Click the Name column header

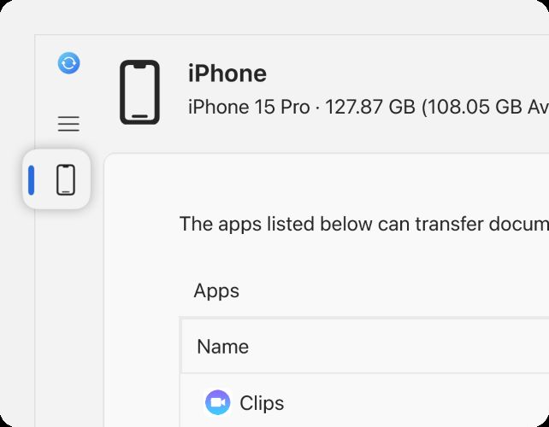pos(222,347)
